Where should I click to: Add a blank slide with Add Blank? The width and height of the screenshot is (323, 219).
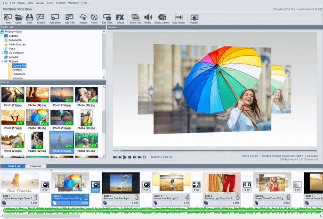tap(55, 19)
